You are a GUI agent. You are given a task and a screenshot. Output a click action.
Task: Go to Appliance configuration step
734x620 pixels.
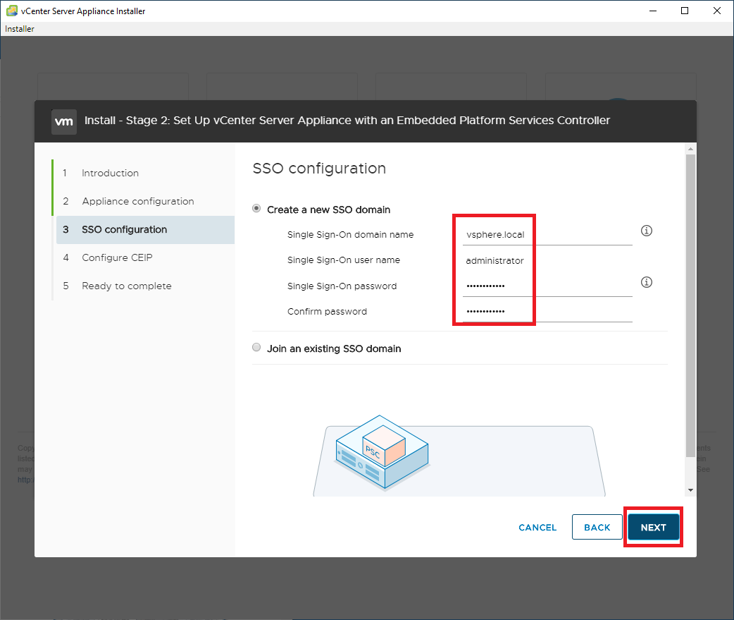click(x=137, y=201)
